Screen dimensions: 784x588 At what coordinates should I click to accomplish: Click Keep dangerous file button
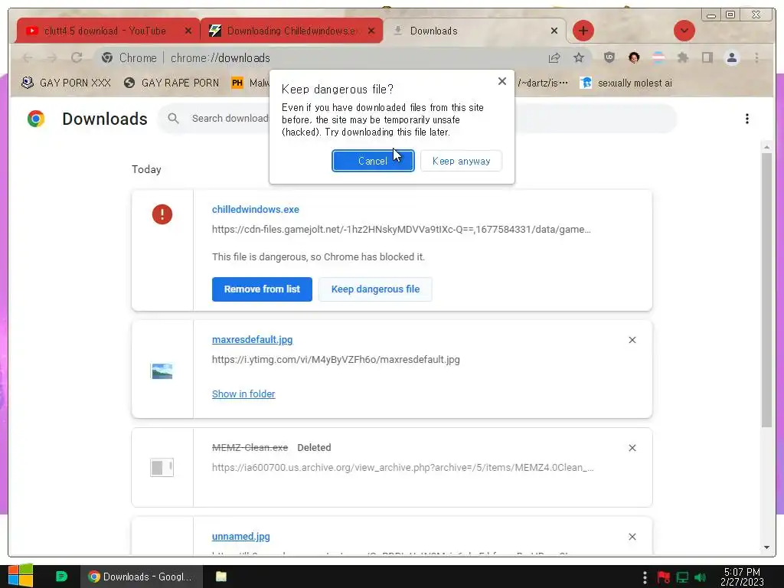(375, 289)
